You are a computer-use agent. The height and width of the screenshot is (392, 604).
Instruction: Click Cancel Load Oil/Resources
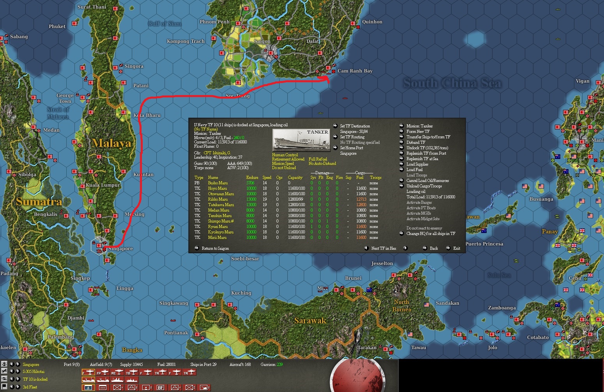click(428, 180)
